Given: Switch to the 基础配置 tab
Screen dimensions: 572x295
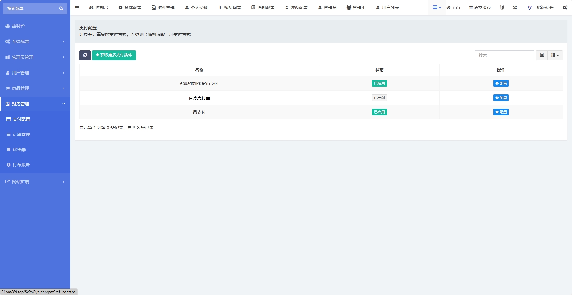Looking at the screenshot, I should coord(130,8).
